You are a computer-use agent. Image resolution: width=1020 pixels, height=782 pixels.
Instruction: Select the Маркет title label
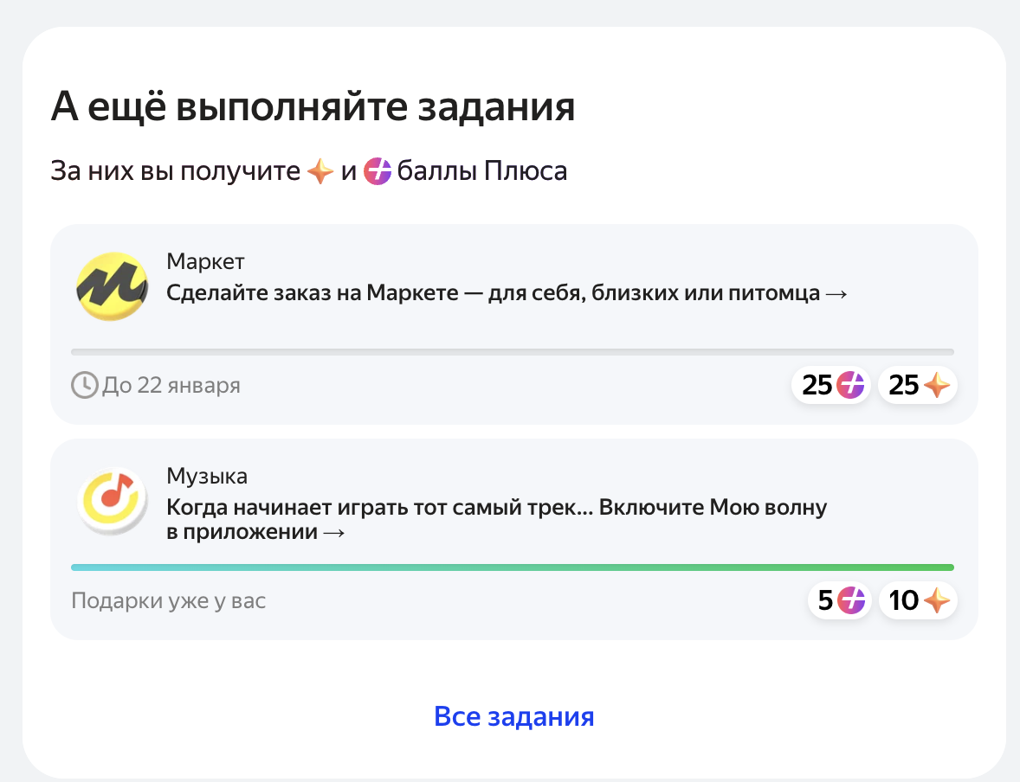coord(205,261)
